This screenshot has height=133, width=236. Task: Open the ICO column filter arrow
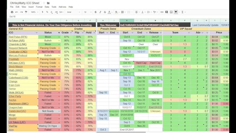pos(36,33)
